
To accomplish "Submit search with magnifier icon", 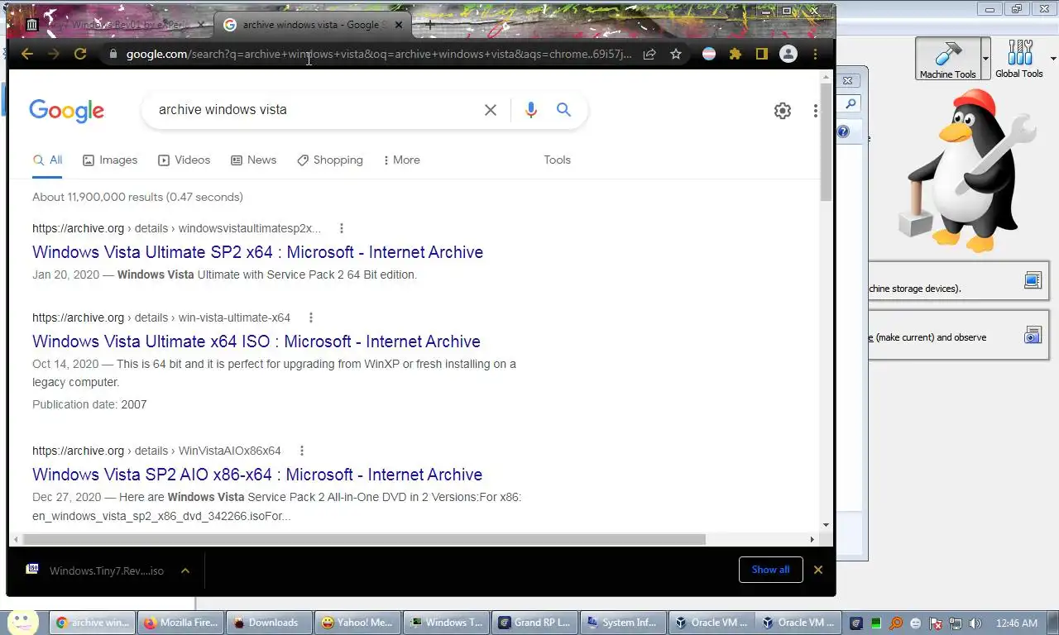I will (x=564, y=110).
